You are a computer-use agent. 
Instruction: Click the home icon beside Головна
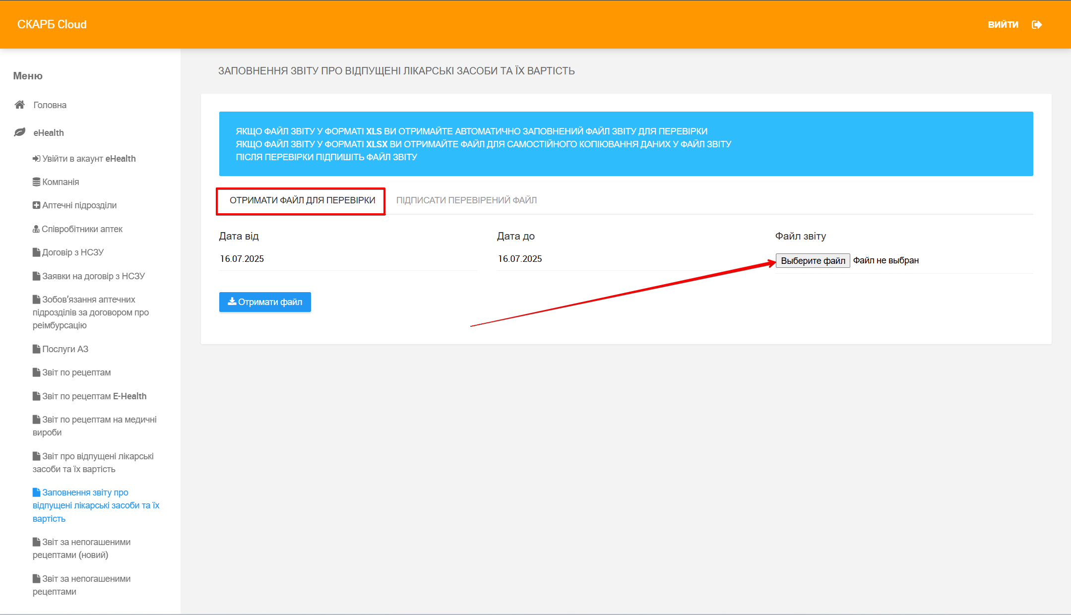coord(20,105)
